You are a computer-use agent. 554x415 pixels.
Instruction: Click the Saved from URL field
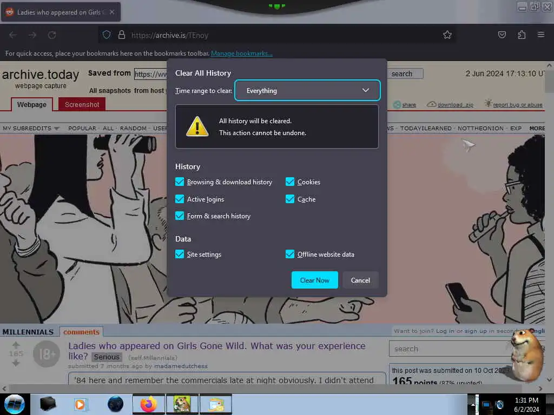click(150, 73)
